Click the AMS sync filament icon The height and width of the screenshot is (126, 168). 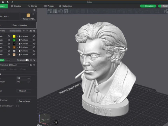(x=31, y=31)
